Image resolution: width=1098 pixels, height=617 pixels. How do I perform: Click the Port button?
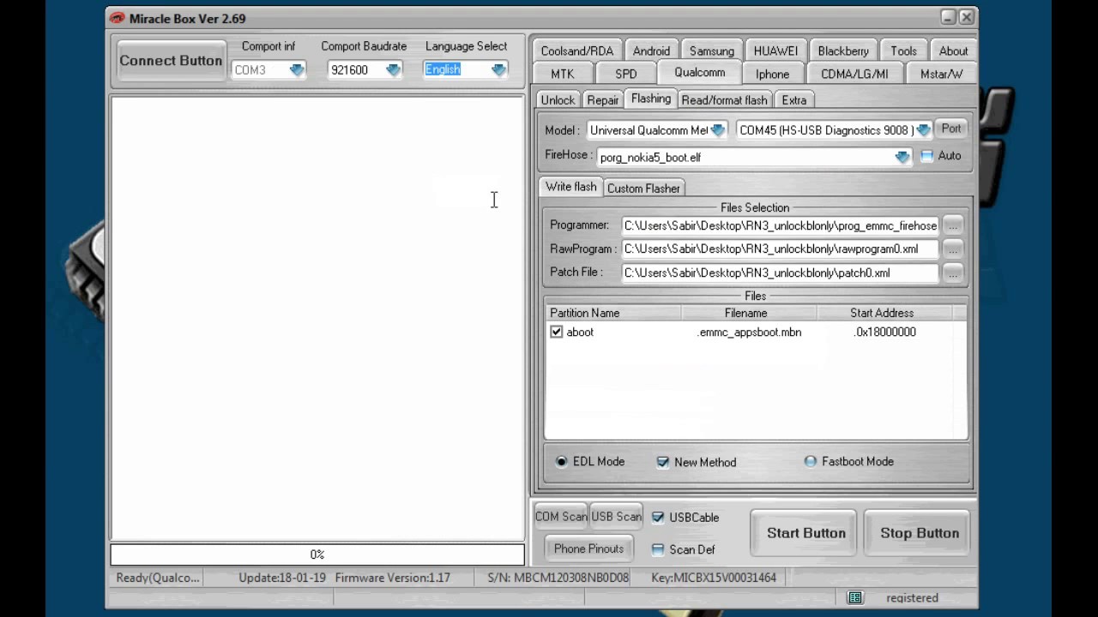(951, 129)
